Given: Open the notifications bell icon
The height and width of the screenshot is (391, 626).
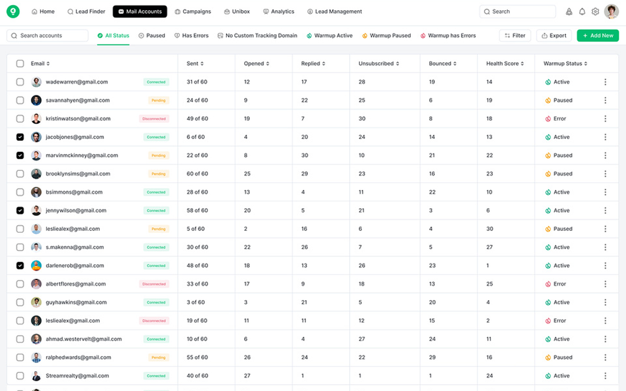Looking at the screenshot, I should click(582, 12).
